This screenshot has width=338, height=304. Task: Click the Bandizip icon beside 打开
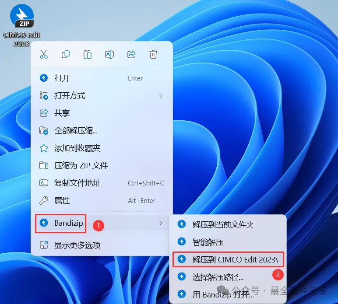point(44,78)
